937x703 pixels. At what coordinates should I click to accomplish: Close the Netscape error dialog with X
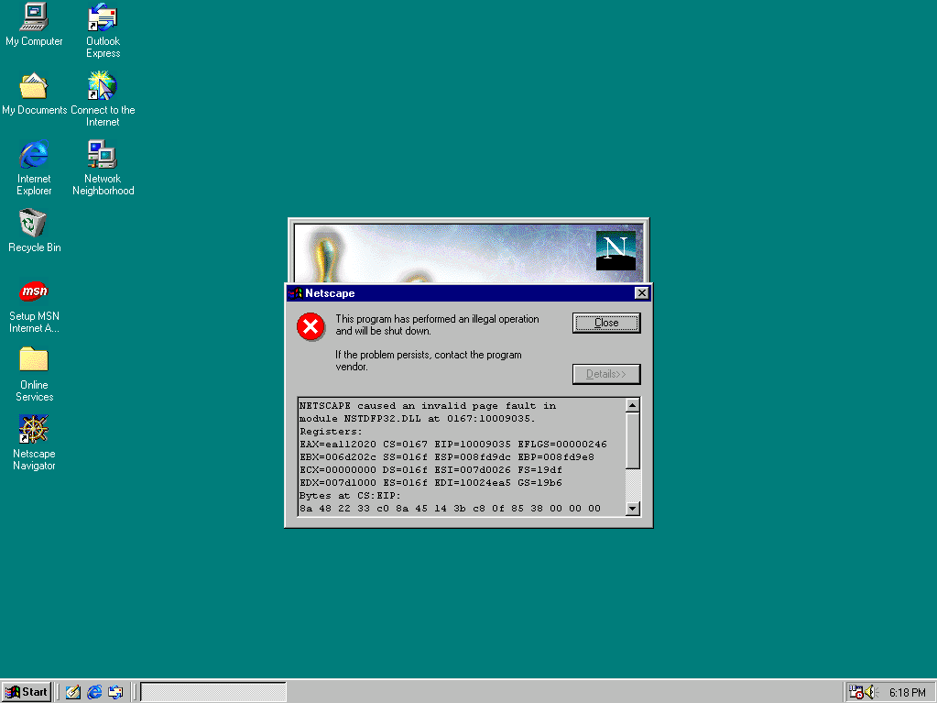click(641, 293)
